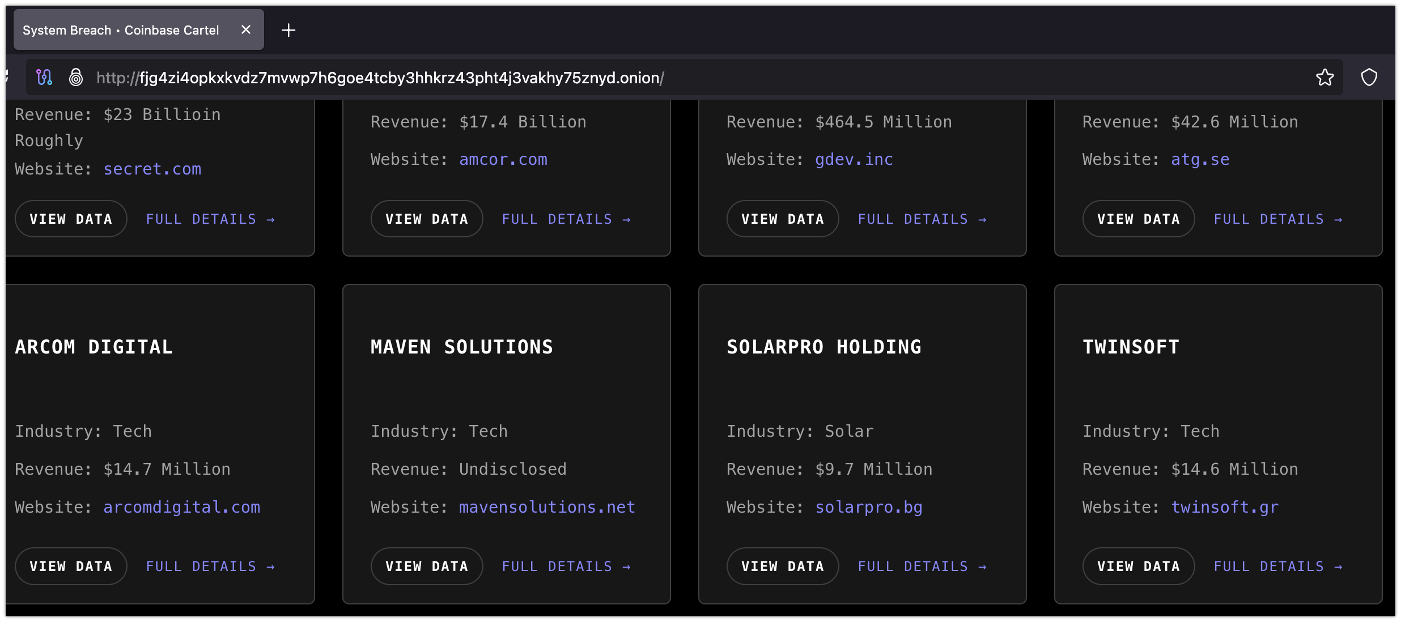This screenshot has height=622, width=1401.
Task: Click VIEW DATA in the atg.se card
Action: (x=1139, y=219)
